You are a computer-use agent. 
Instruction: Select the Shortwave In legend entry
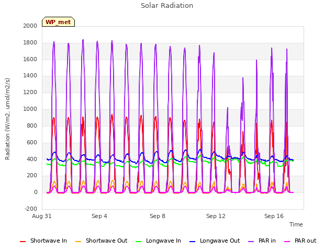[x=43, y=241]
